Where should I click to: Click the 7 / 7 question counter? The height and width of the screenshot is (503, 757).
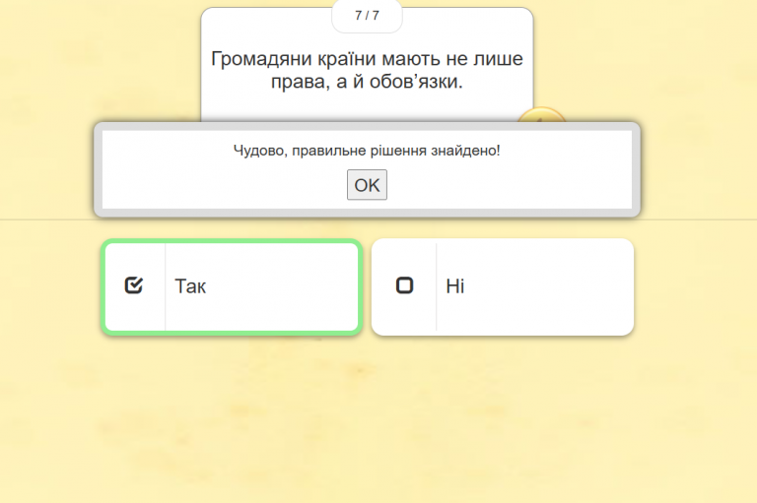[x=367, y=16]
